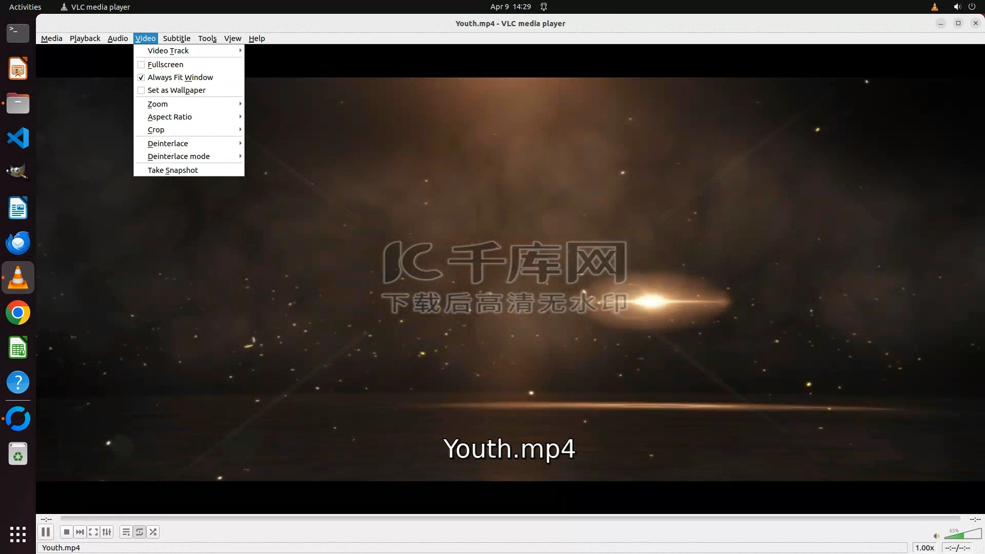Check the Fullscreen option in Video menu
Image resolution: width=985 pixels, height=554 pixels.
pyautogui.click(x=165, y=65)
